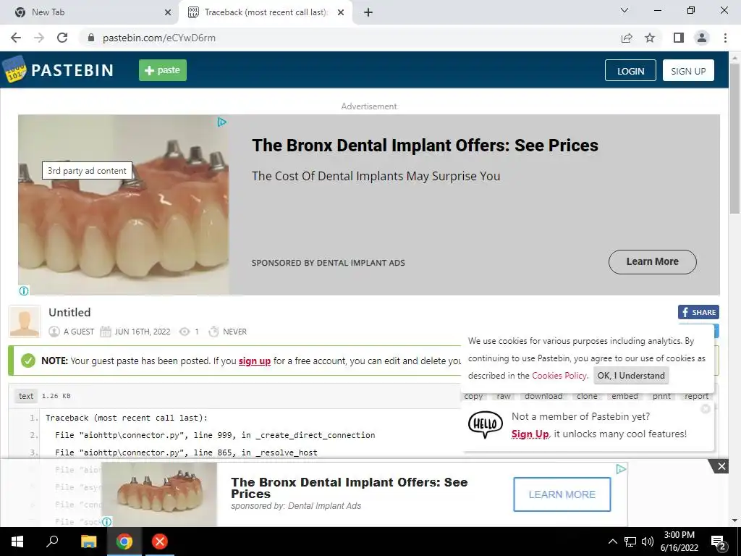This screenshot has width=741, height=556.
Task: Open a new browser tab with plus
Action: 368,12
